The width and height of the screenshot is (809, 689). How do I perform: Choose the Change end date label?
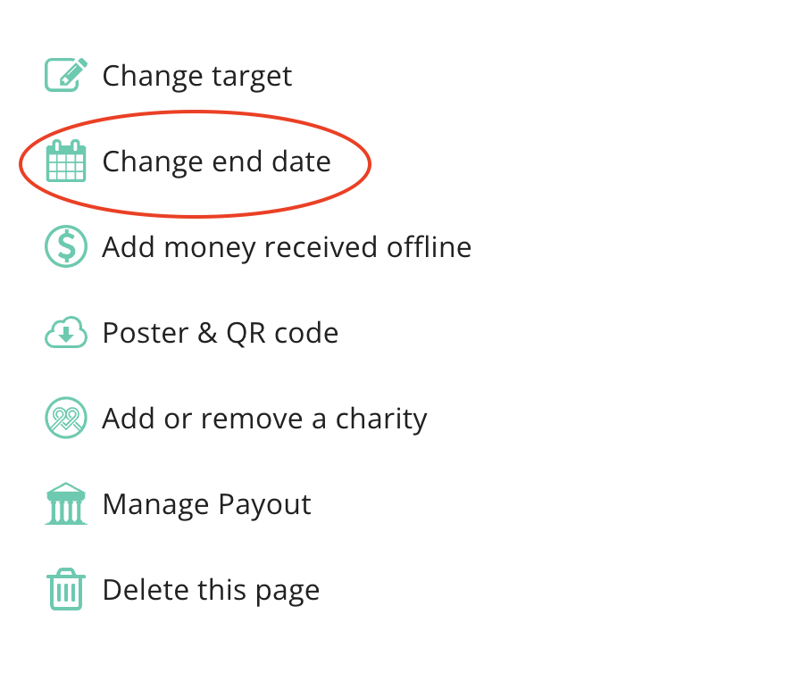[217, 162]
